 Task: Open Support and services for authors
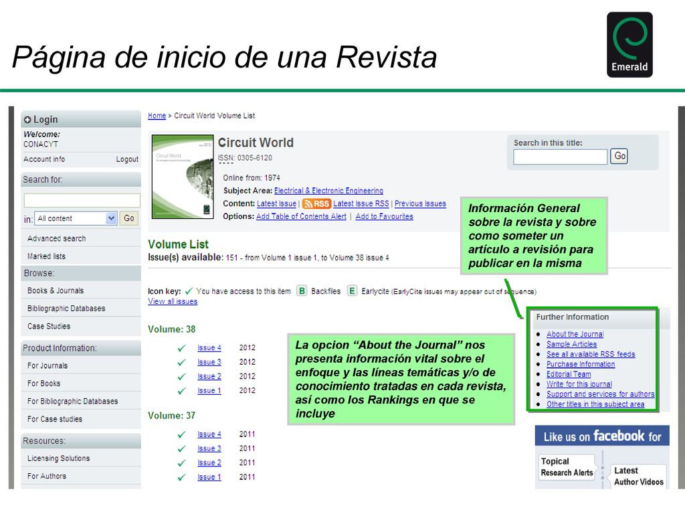tap(601, 394)
